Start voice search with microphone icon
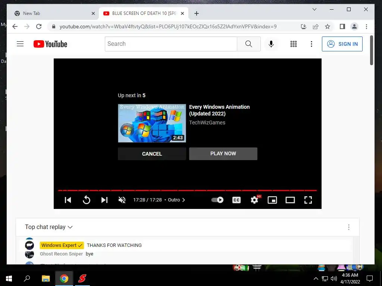This screenshot has width=382, height=286. 271,44
